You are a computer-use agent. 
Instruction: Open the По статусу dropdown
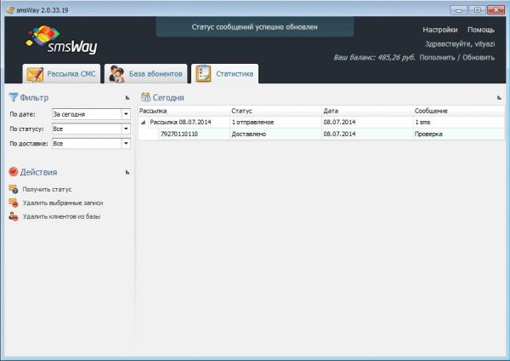126,129
